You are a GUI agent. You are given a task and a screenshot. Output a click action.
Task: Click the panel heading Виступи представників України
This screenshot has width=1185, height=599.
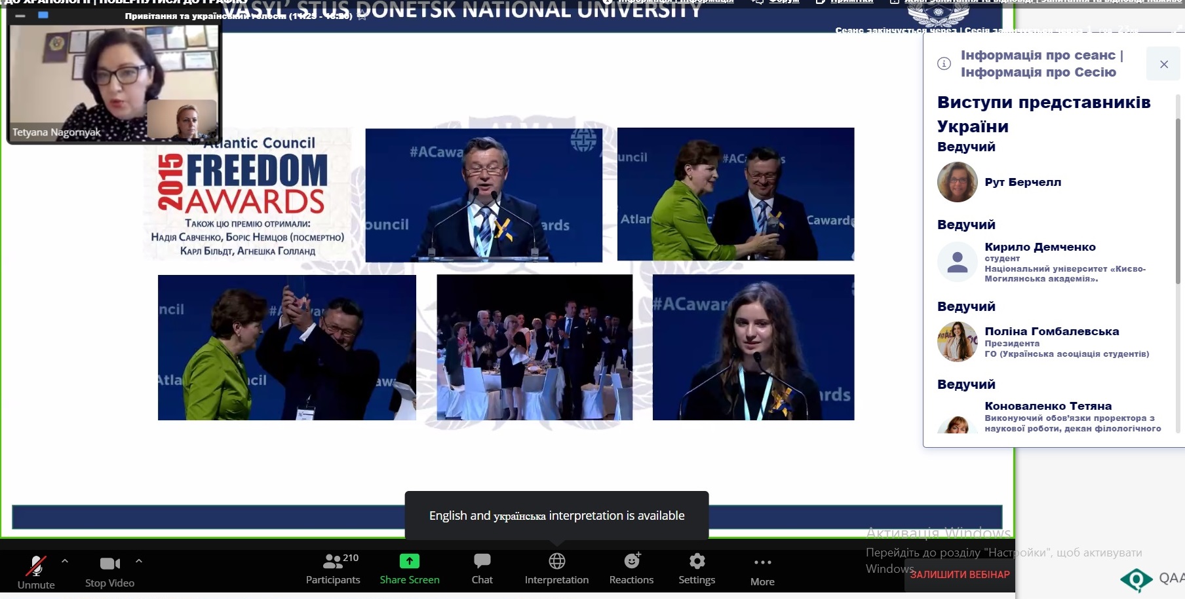pyautogui.click(x=1043, y=114)
